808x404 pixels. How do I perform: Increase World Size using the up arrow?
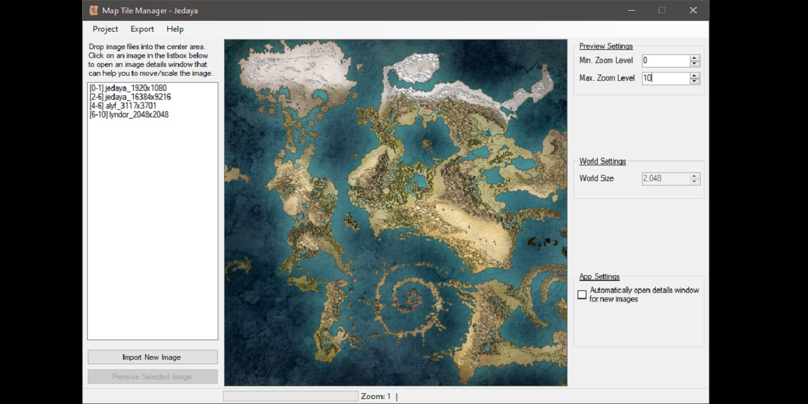[694, 176]
